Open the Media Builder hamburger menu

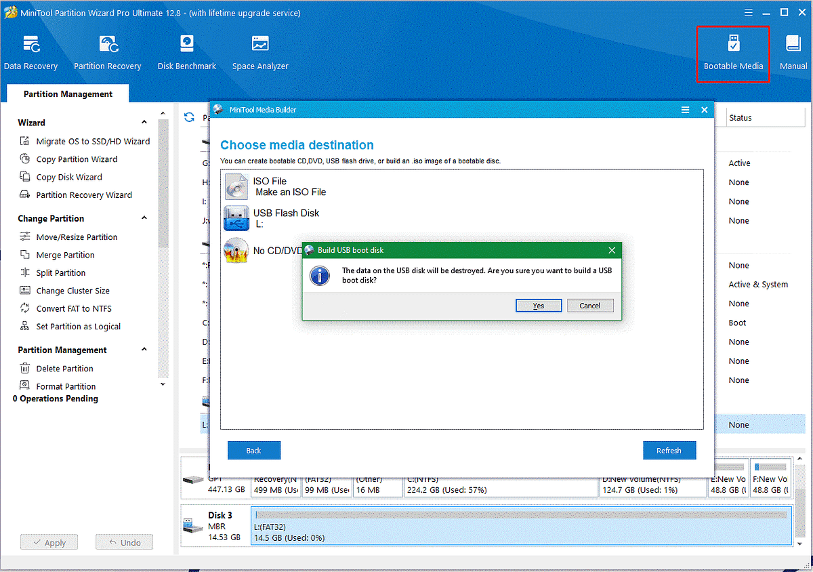(x=685, y=109)
